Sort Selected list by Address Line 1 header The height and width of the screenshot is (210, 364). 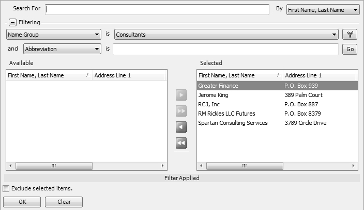point(318,75)
